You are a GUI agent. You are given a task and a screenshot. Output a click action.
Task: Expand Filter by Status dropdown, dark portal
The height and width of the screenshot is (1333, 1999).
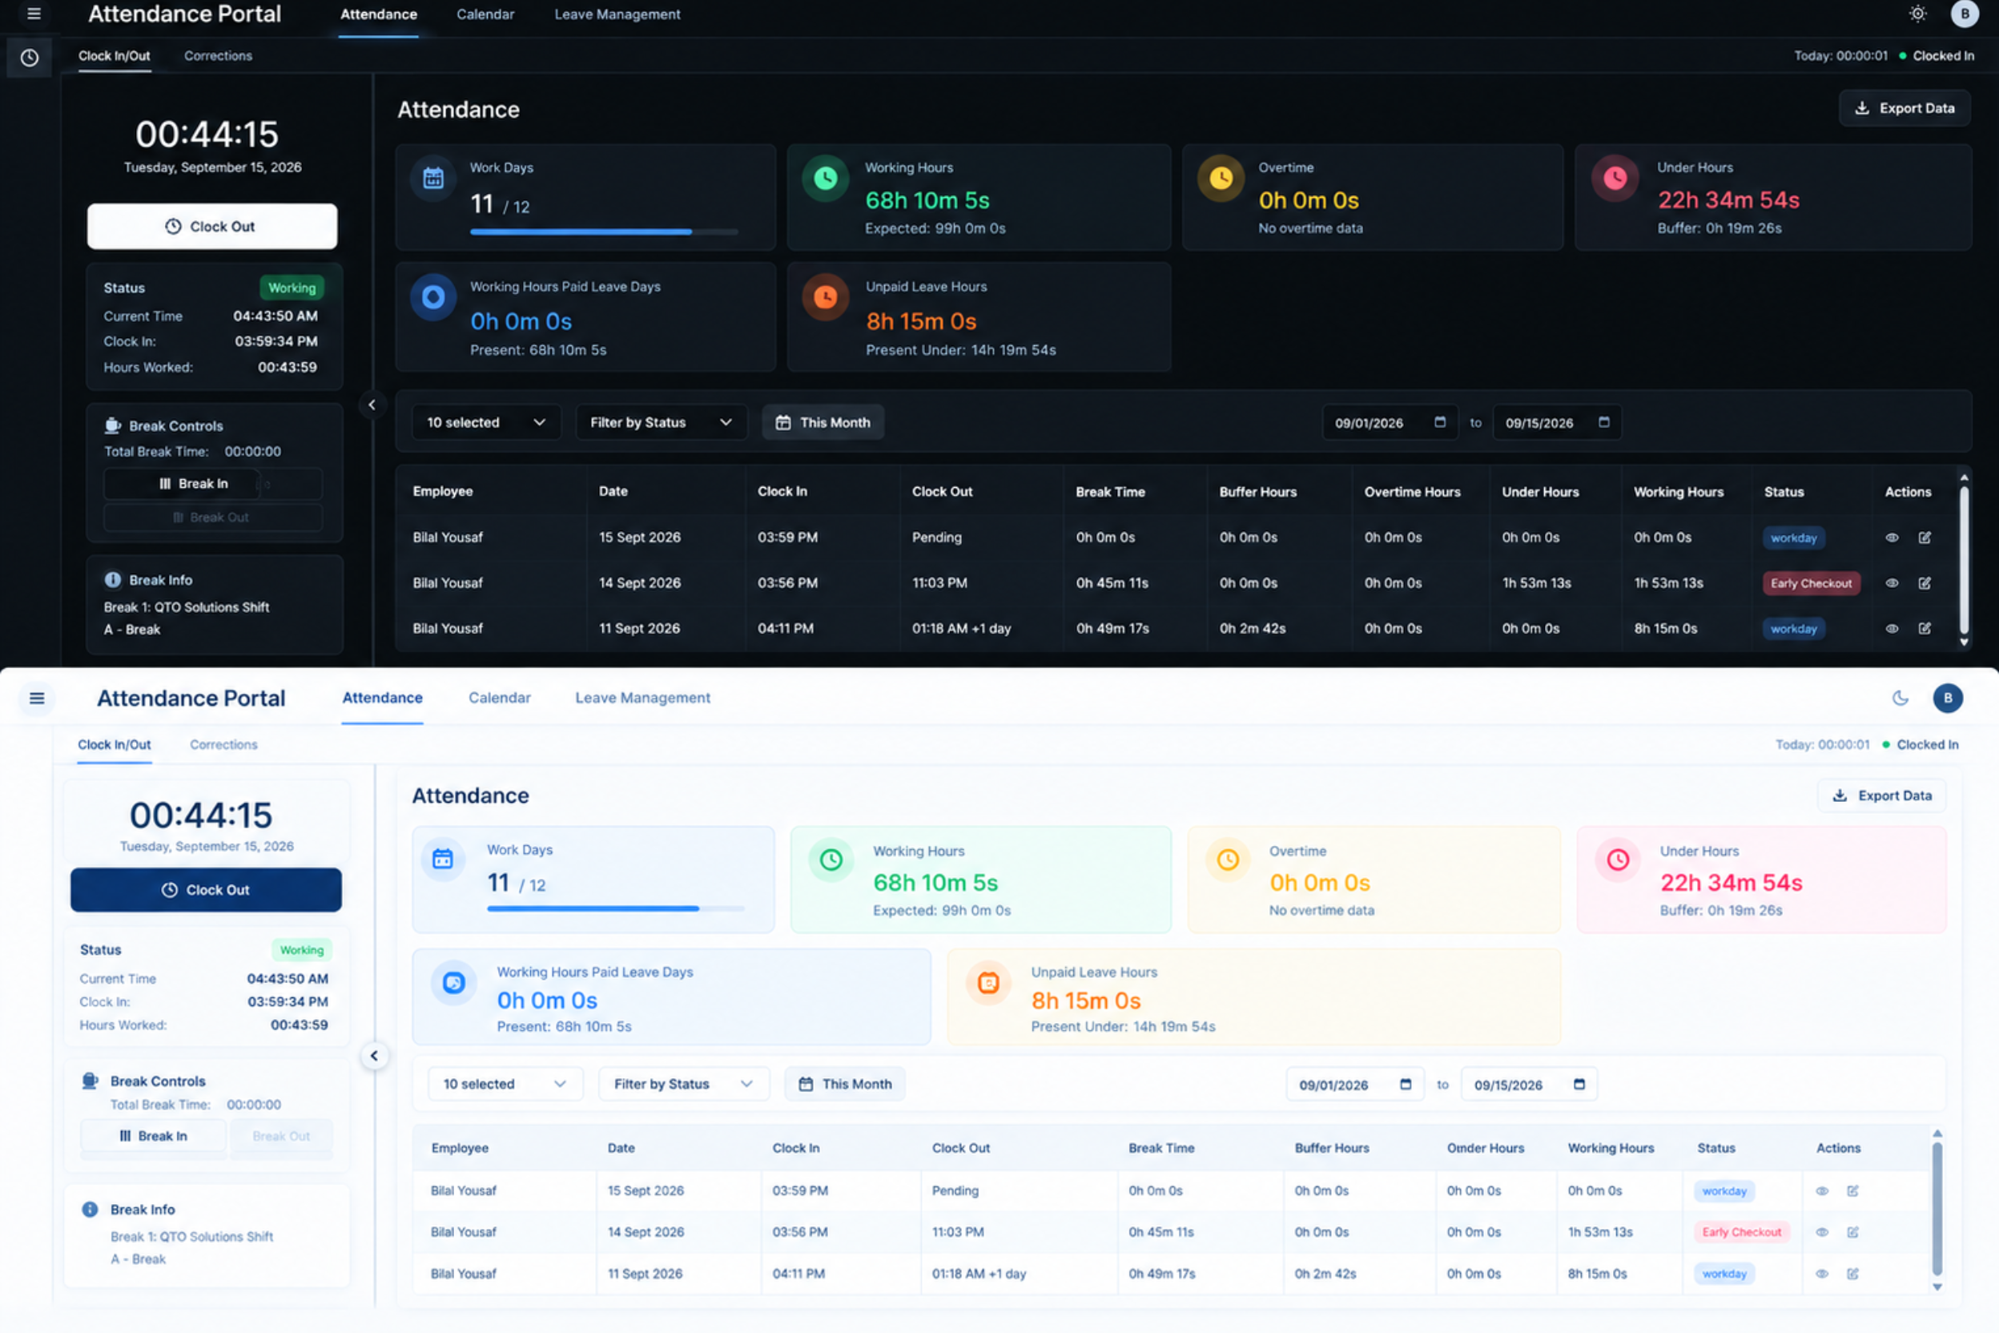[x=662, y=422]
